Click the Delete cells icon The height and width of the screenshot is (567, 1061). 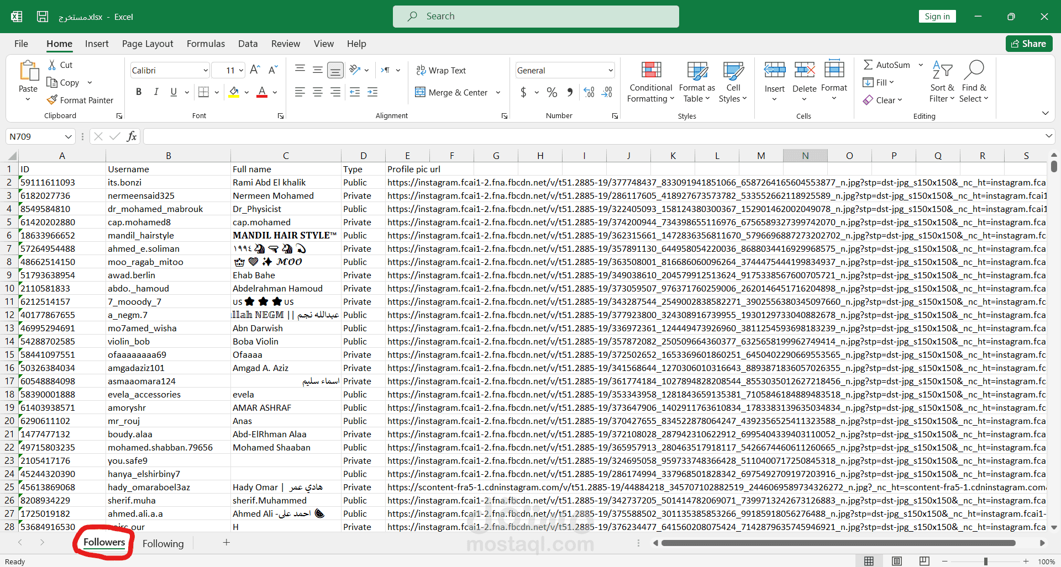805,70
